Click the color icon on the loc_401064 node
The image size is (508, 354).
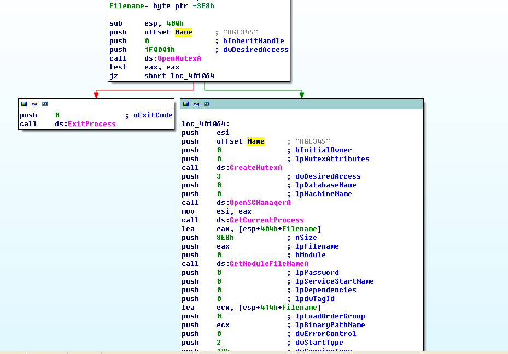pos(186,104)
